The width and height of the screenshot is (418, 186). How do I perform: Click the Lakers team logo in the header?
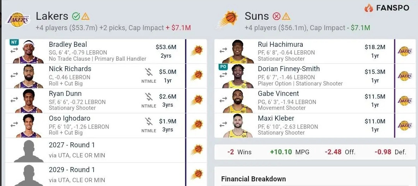(x=18, y=19)
